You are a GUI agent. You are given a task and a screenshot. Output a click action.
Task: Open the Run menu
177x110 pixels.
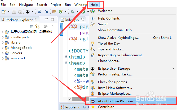click(x=68, y=5)
